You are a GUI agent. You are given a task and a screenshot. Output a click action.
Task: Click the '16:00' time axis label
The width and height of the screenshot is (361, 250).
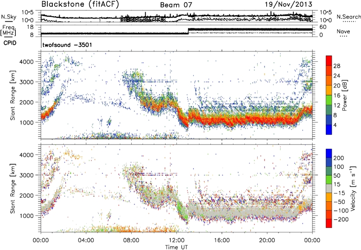(222, 240)
